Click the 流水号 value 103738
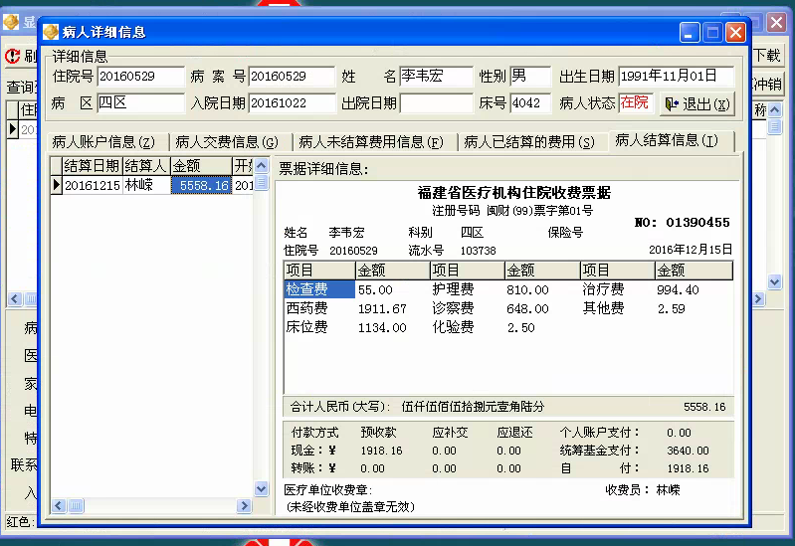This screenshot has height=546, width=795. [479, 251]
